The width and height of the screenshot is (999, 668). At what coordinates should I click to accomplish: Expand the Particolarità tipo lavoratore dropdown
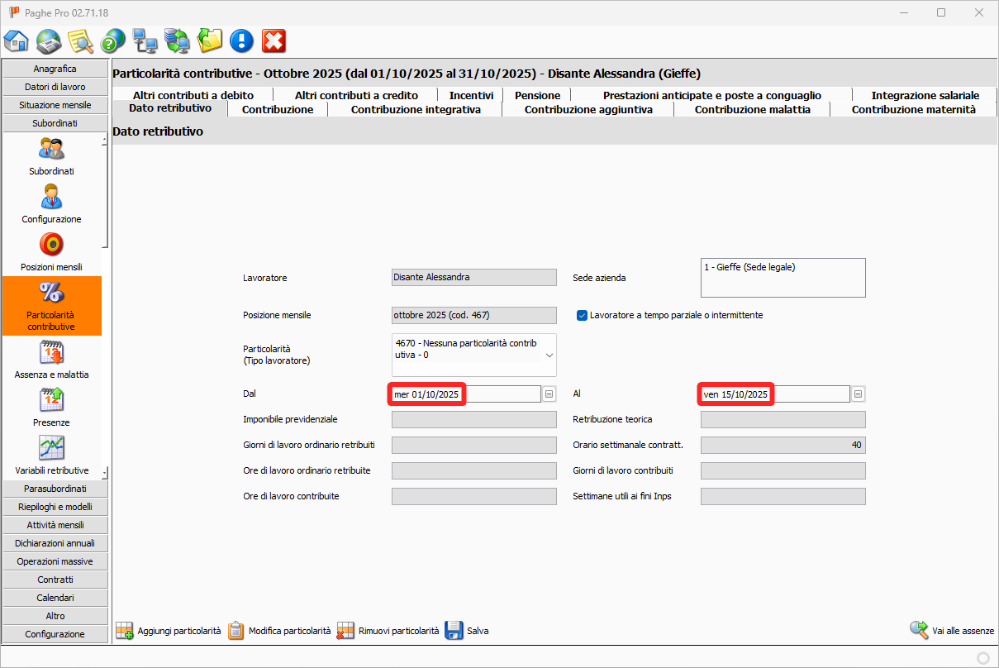549,355
